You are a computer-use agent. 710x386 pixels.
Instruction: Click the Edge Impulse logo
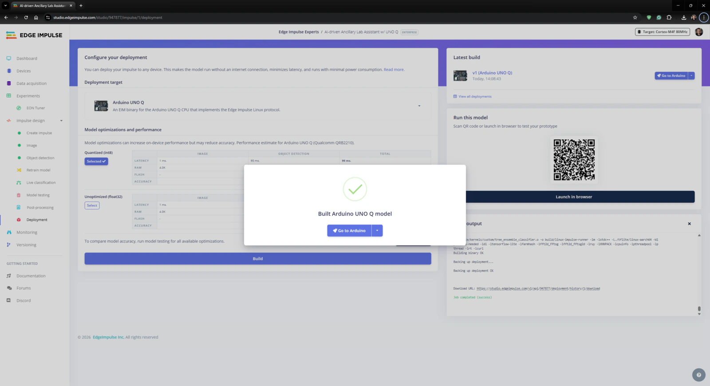pos(34,35)
